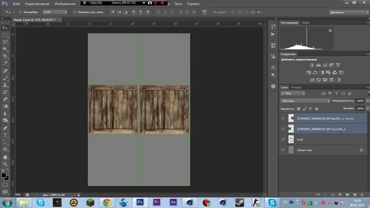Open fill (Заливка) slider arrow
The image size is (370, 208).
pyautogui.click(x=368, y=109)
